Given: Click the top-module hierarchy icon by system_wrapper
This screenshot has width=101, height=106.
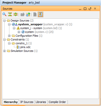Looking at the screenshot, I should pos(16,25).
